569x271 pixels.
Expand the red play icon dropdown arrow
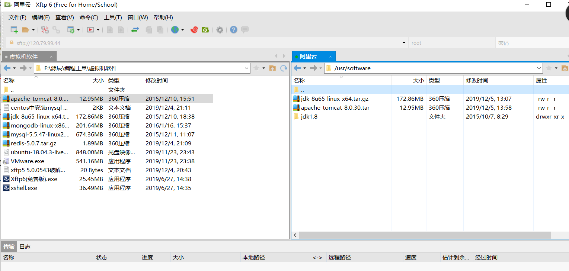tap(98, 30)
